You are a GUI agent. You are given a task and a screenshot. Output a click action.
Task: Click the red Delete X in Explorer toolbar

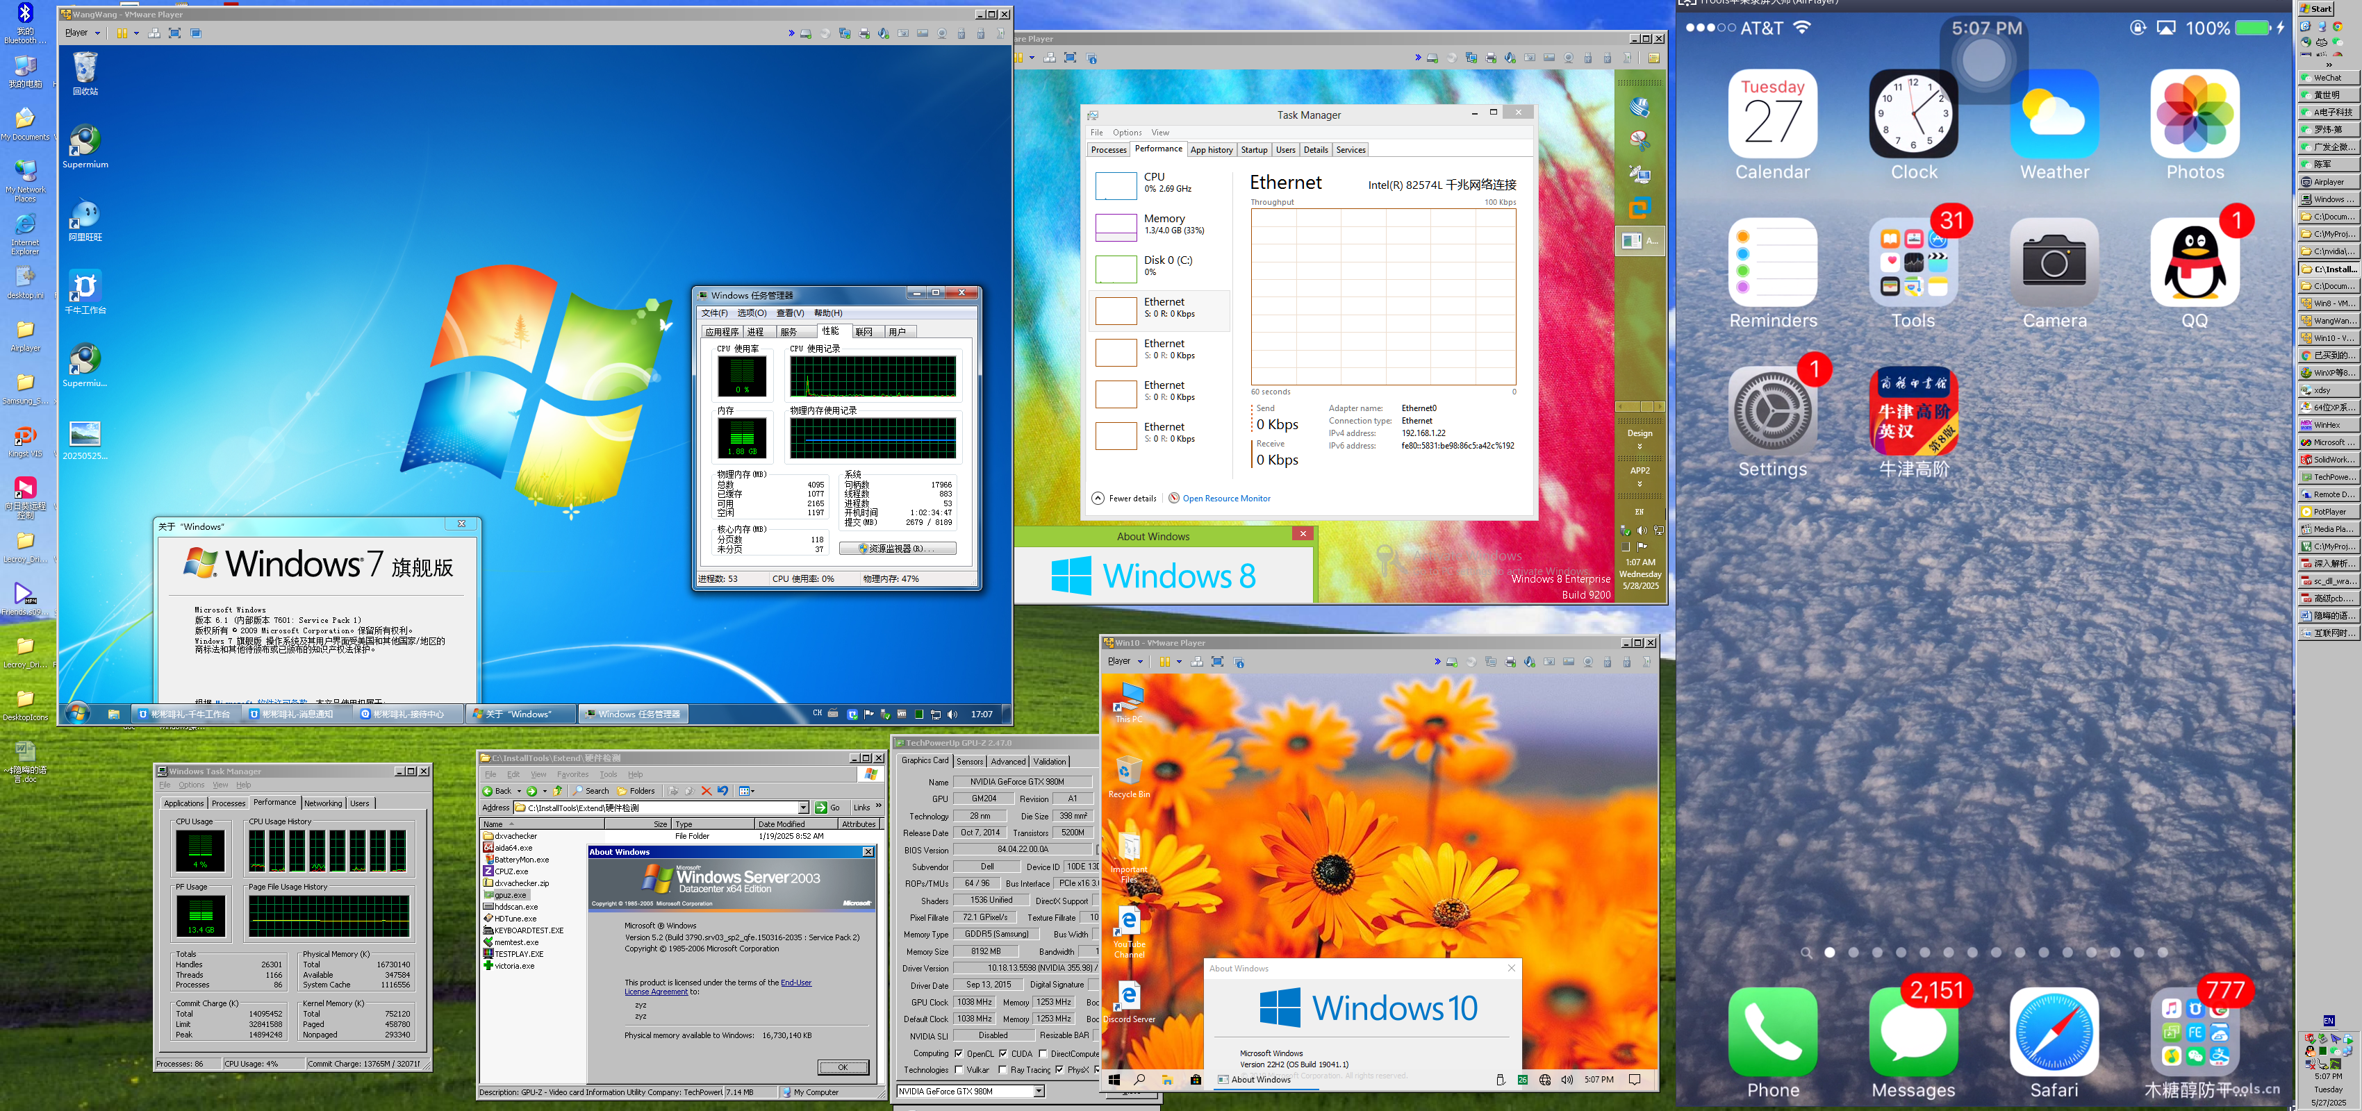(x=706, y=791)
